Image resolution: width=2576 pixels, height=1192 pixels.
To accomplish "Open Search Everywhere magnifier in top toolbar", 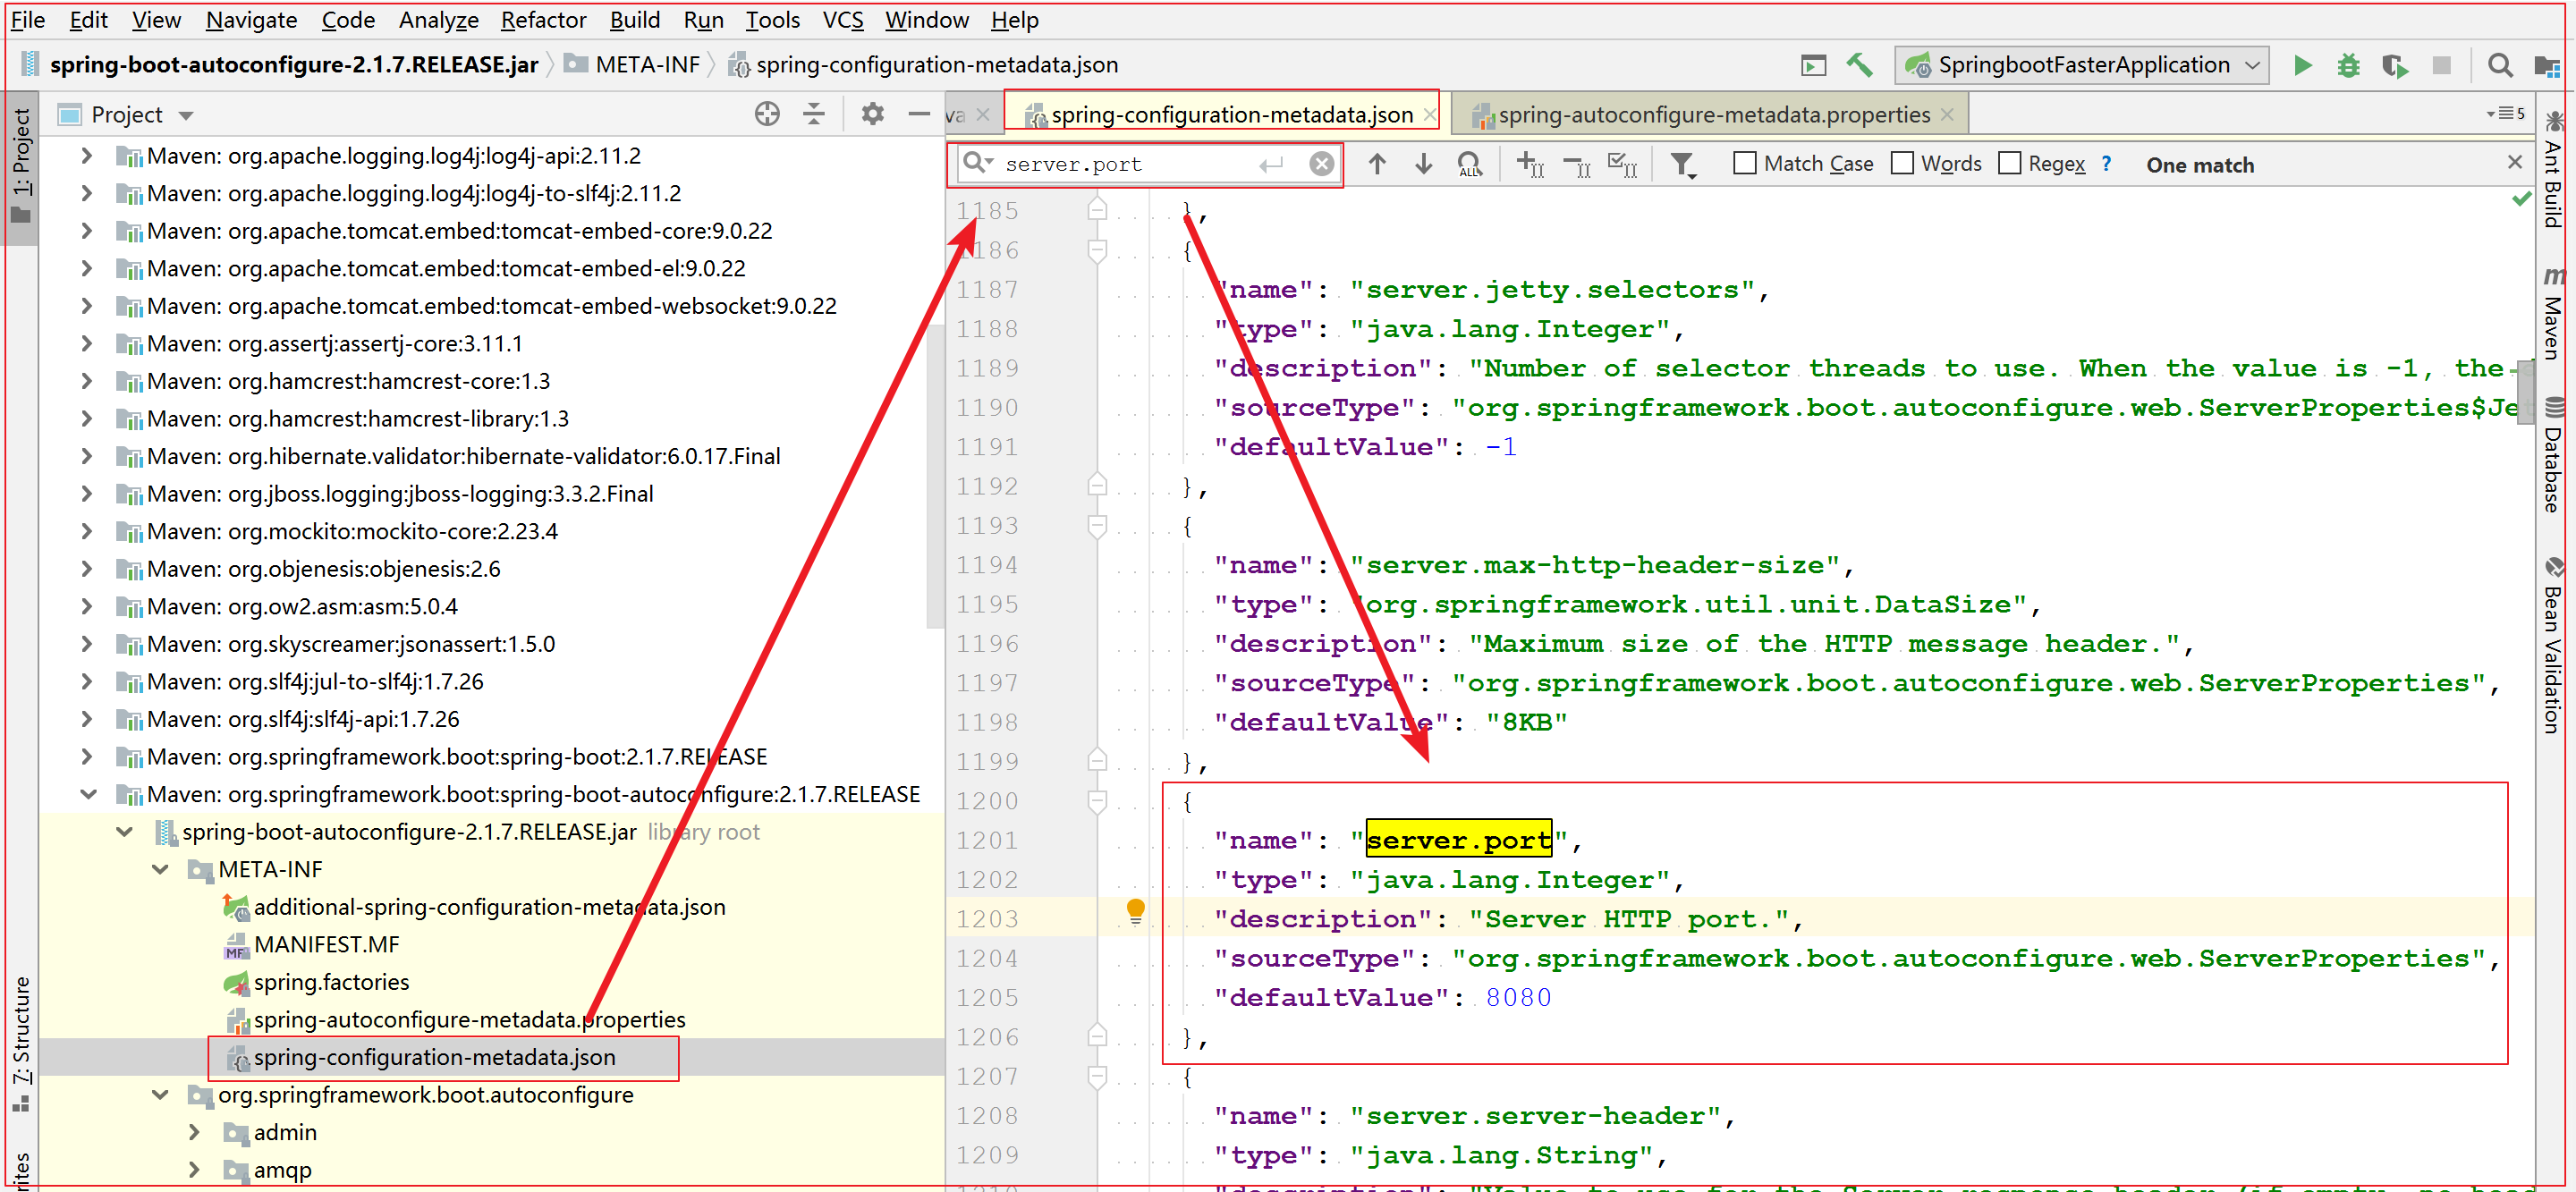I will [x=2500, y=66].
